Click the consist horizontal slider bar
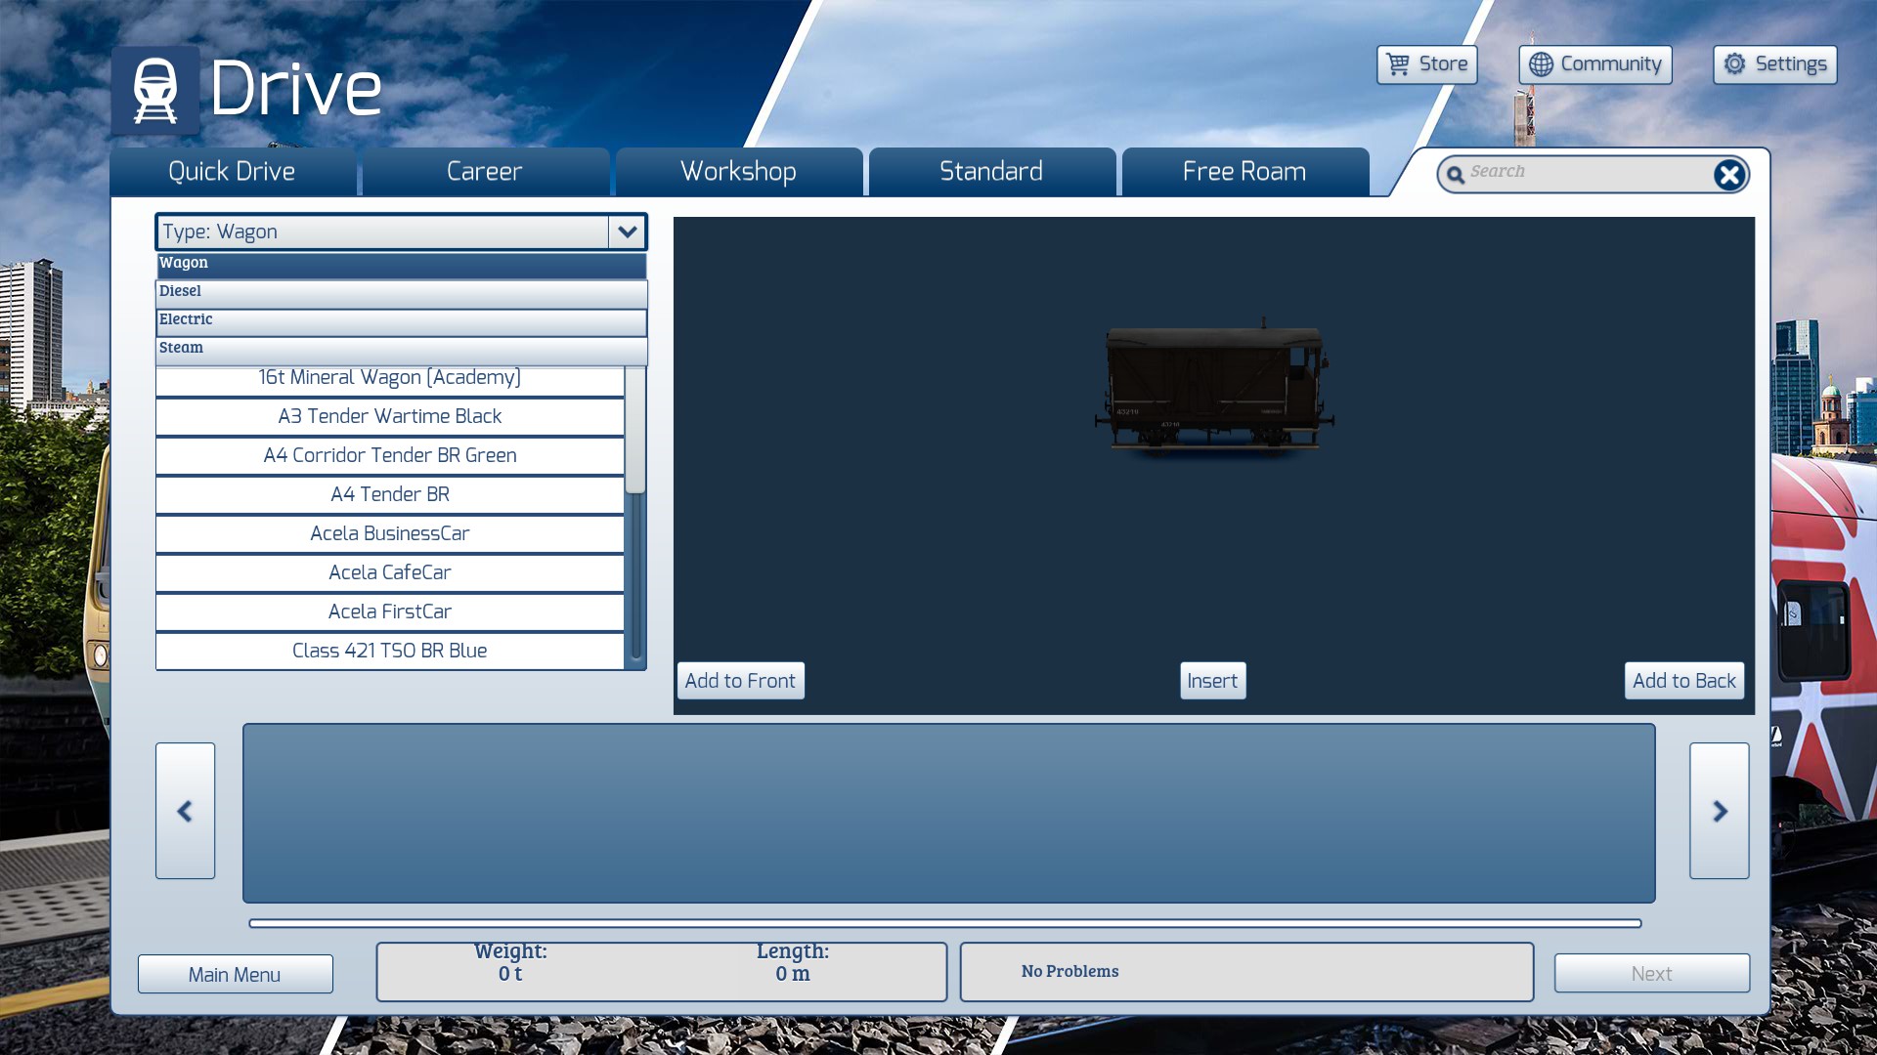The height and width of the screenshot is (1055, 1877). 944,923
